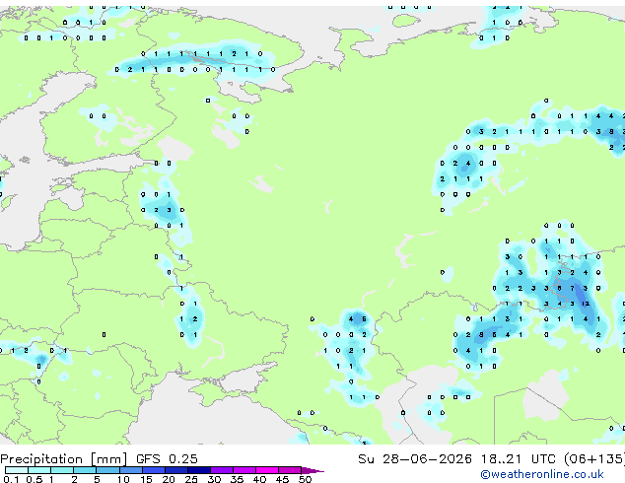Click the '50' legend scale label

305,479
